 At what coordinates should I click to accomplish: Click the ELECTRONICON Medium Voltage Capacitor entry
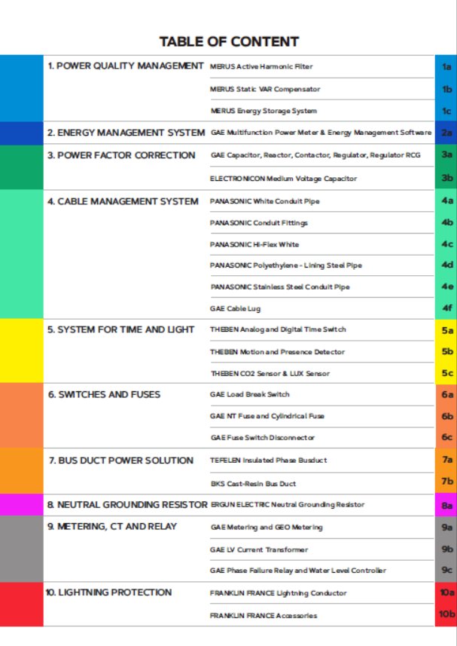tap(283, 179)
